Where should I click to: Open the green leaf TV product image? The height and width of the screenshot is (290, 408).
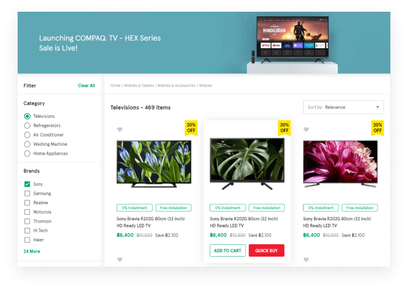(247, 163)
